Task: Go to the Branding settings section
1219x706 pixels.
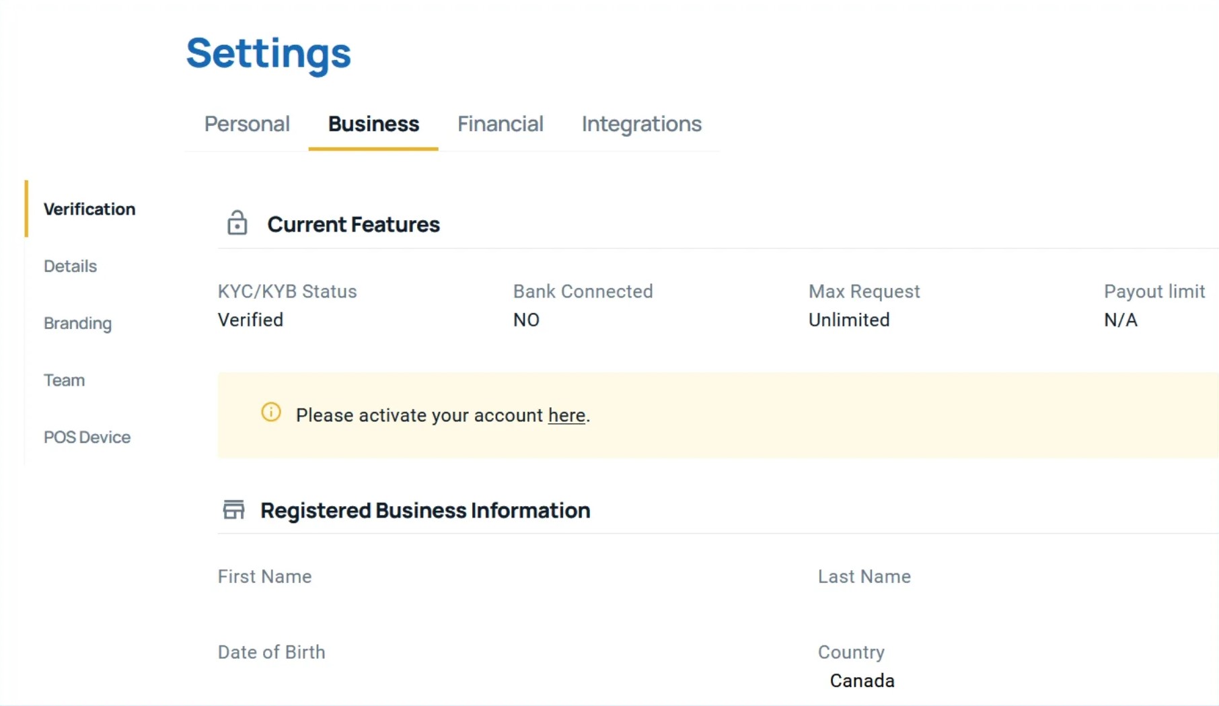Action: coord(77,323)
